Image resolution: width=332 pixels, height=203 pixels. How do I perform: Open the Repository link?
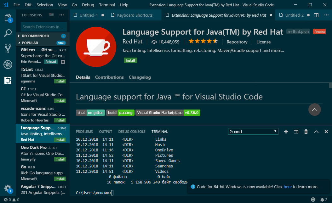pyautogui.click(x=237, y=42)
